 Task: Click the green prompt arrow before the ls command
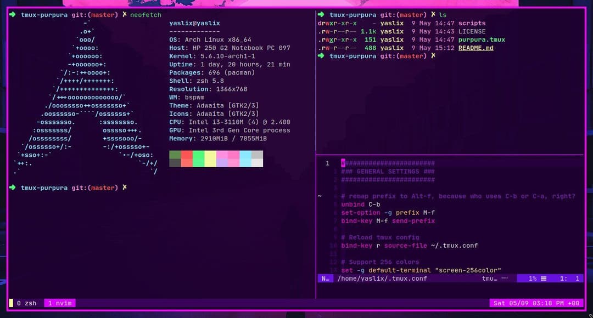coord(321,15)
